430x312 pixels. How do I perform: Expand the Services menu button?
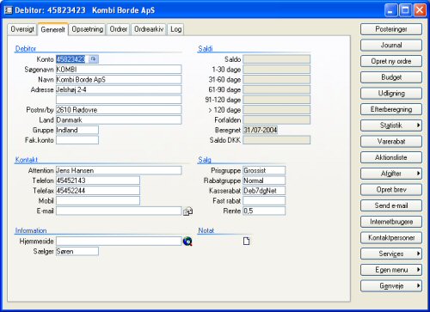(x=391, y=254)
